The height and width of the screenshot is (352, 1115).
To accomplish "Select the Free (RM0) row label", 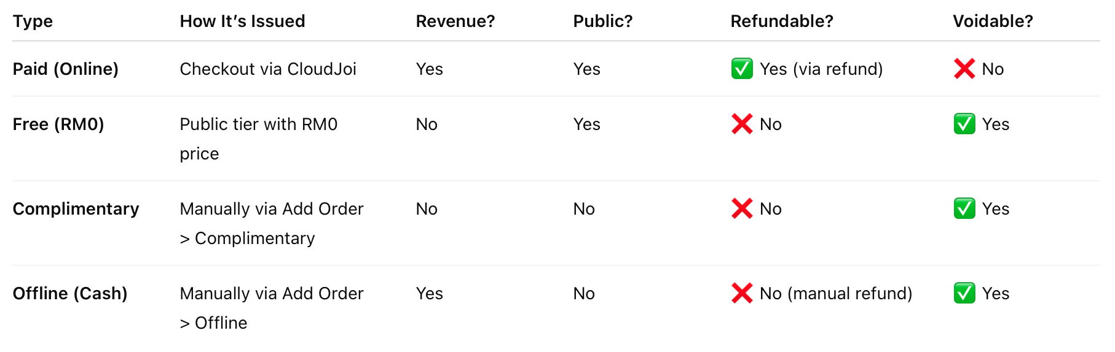I will (58, 124).
